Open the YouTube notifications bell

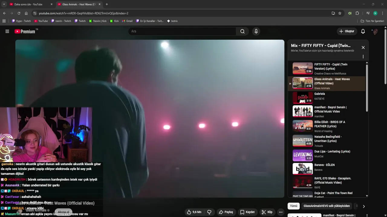(x=363, y=31)
